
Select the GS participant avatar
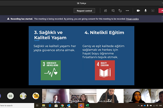tap(10, 96)
